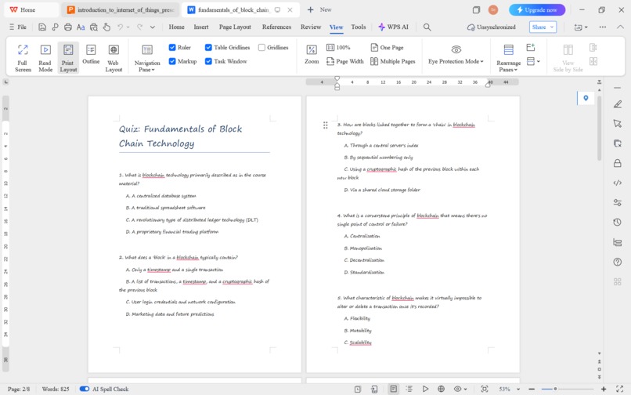Uncheck Table Gridlines checkbox
Viewport: 631px width, 395px height.
(x=208, y=48)
